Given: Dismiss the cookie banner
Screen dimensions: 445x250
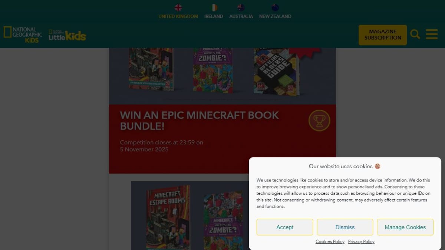Looking at the screenshot, I should pos(345,227).
